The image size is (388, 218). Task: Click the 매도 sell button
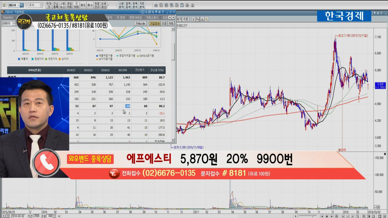(x=83, y=5)
